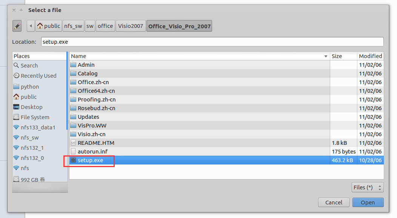
Task: Click the Open button
Action: (368, 202)
